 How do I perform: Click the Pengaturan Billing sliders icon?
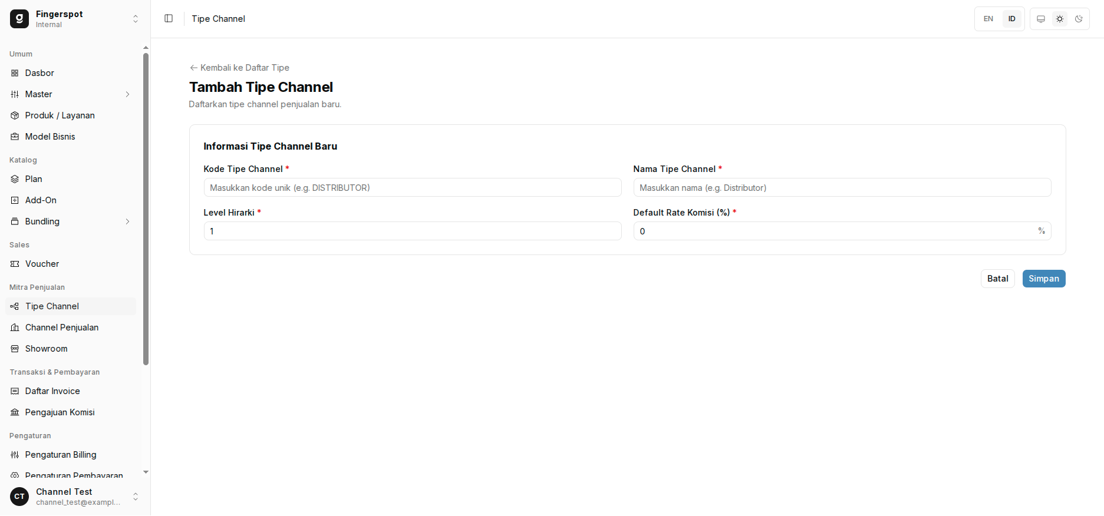pyautogui.click(x=15, y=455)
